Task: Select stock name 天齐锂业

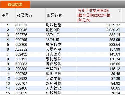Action: 53,88
